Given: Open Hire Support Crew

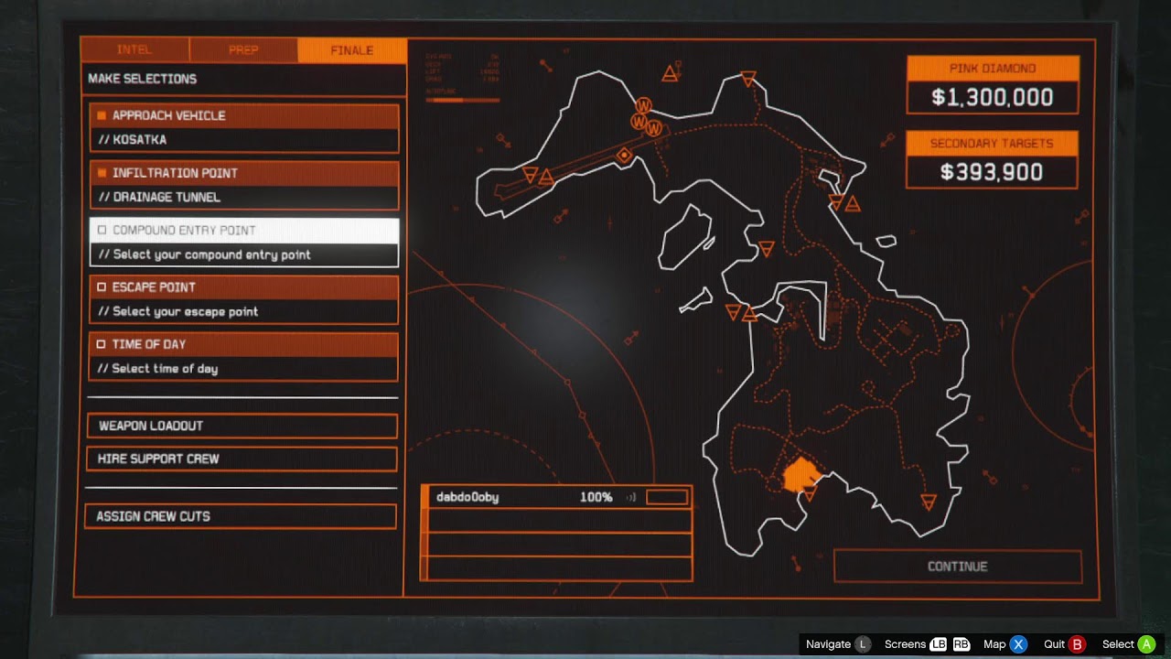Looking at the screenshot, I should pos(243,459).
